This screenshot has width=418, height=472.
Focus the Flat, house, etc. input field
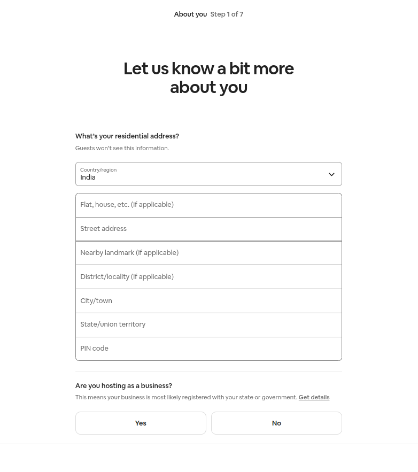208,205
